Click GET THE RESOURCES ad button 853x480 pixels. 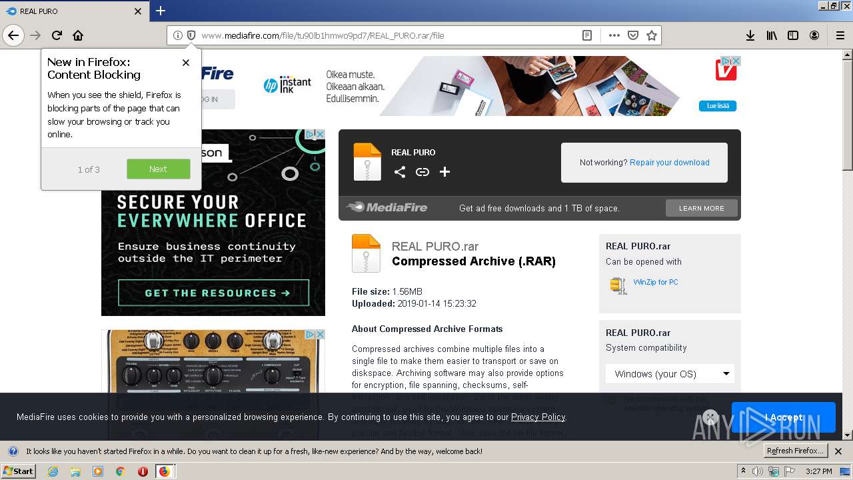click(214, 293)
